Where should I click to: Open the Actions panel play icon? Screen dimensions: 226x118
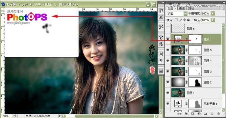click(x=161, y=17)
